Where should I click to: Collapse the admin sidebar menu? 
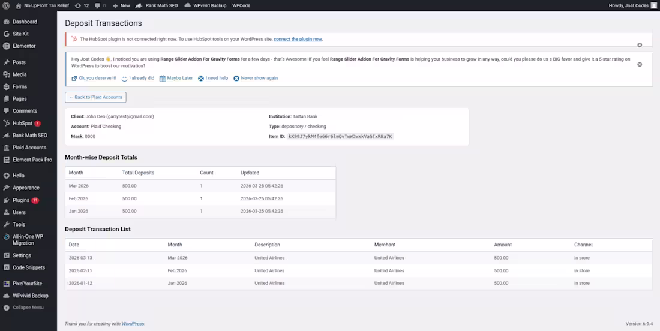tap(28, 308)
